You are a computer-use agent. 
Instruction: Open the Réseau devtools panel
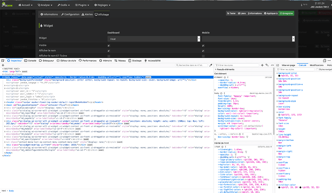click(x=120, y=61)
